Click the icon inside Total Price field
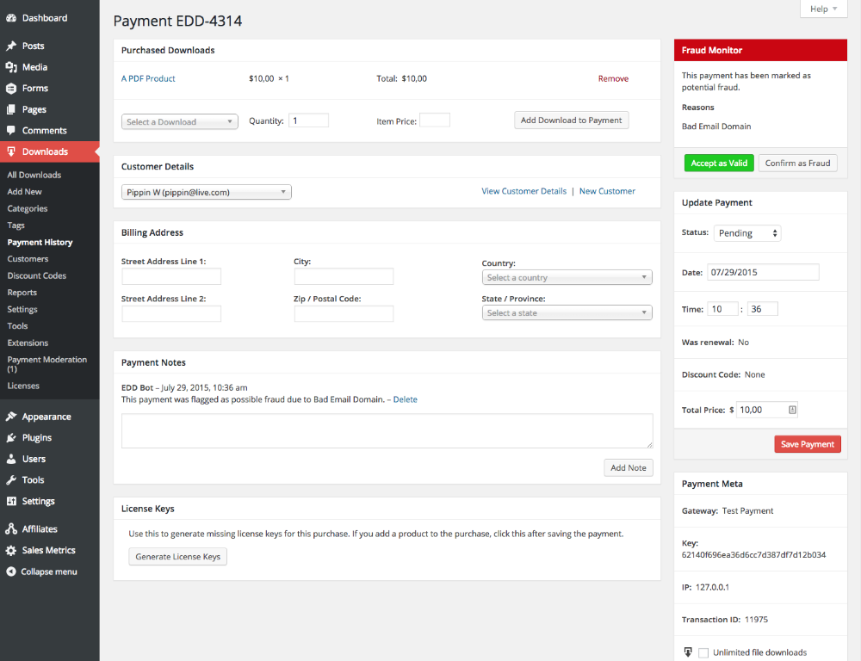This screenshot has width=861, height=661. [x=792, y=410]
